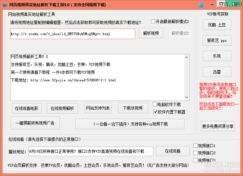Click the line 网页视频解析工具5.0
243x176 pixels.
click(x=30, y=57)
